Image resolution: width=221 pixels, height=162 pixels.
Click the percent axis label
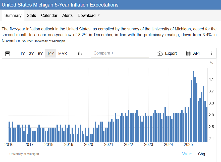click(211, 63)
